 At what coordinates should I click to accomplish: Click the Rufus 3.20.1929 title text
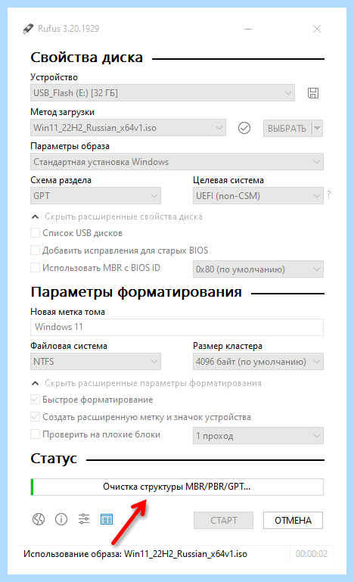69,29
